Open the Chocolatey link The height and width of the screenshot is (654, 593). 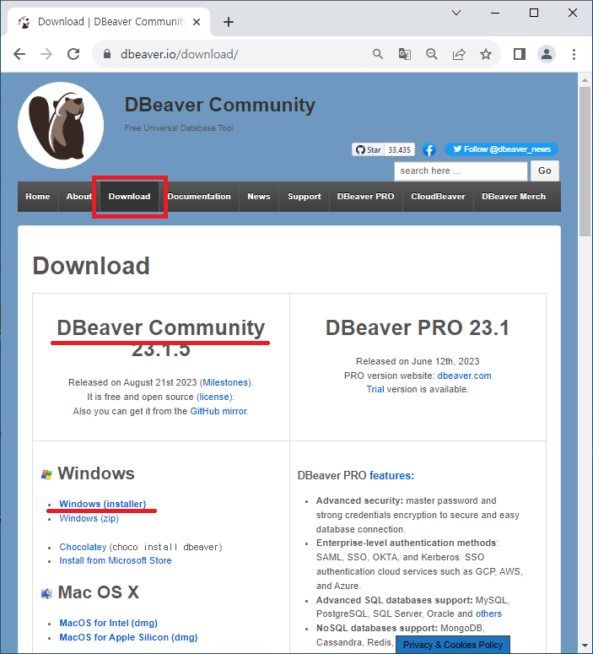pyautogui.click(x=83, y=547)
